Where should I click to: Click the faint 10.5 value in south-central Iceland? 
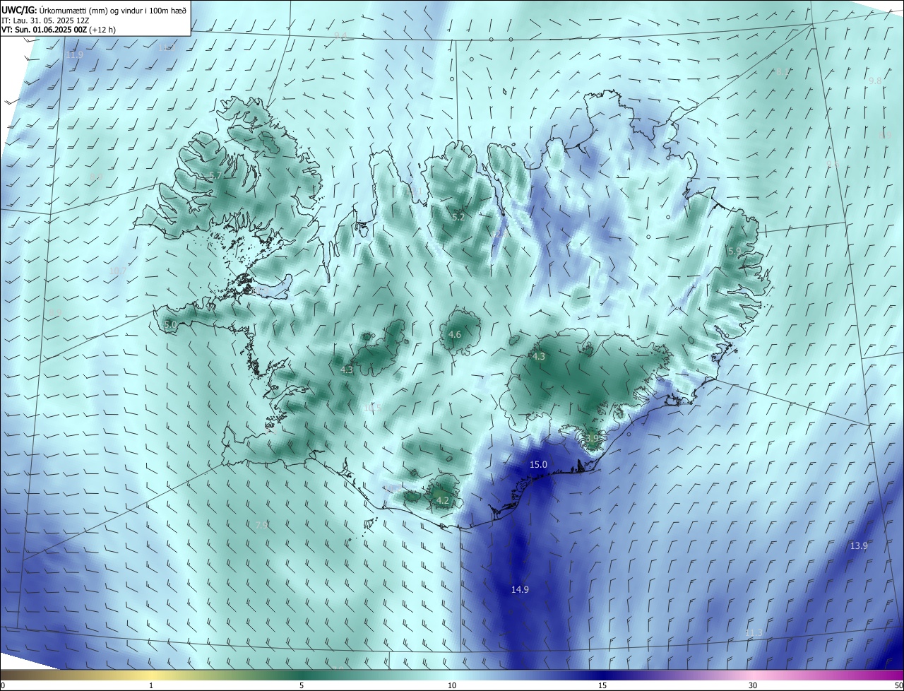pyautogui.click(x=373, y=408)
